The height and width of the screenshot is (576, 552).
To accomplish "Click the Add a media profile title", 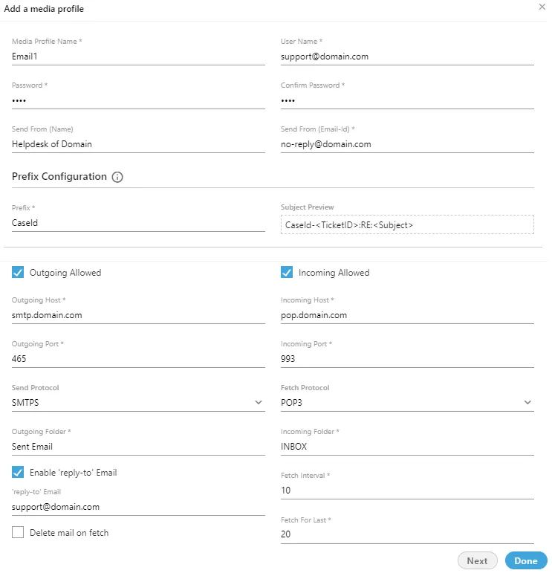I will click(44, 9).
